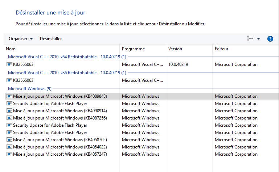Select Mise à jour pour Microsoft Windows (KB4090914)

60,111
